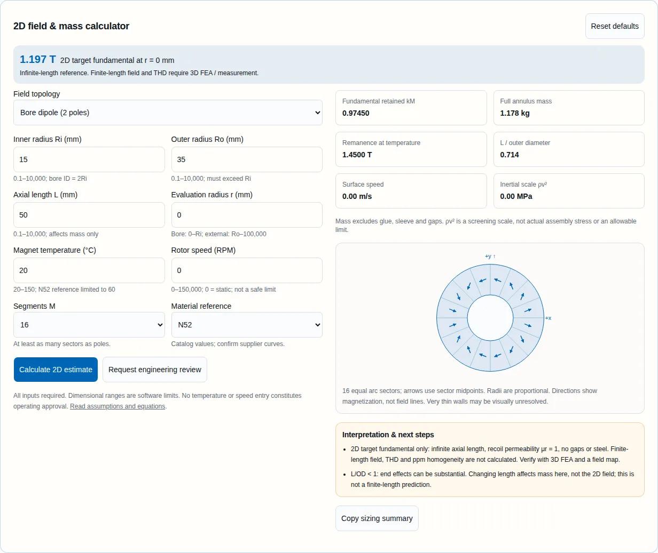
Task: Click the 2D field & mass calculator title
Action: click(72, 26)
